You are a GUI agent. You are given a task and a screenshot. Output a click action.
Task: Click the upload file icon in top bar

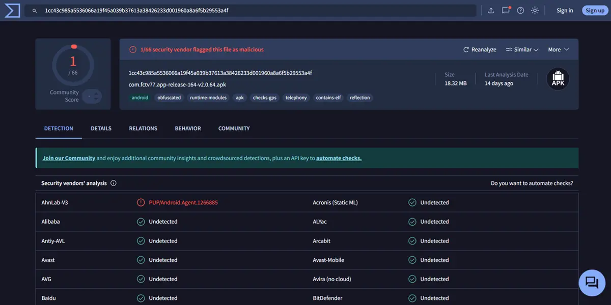click(x=491, y=10)
